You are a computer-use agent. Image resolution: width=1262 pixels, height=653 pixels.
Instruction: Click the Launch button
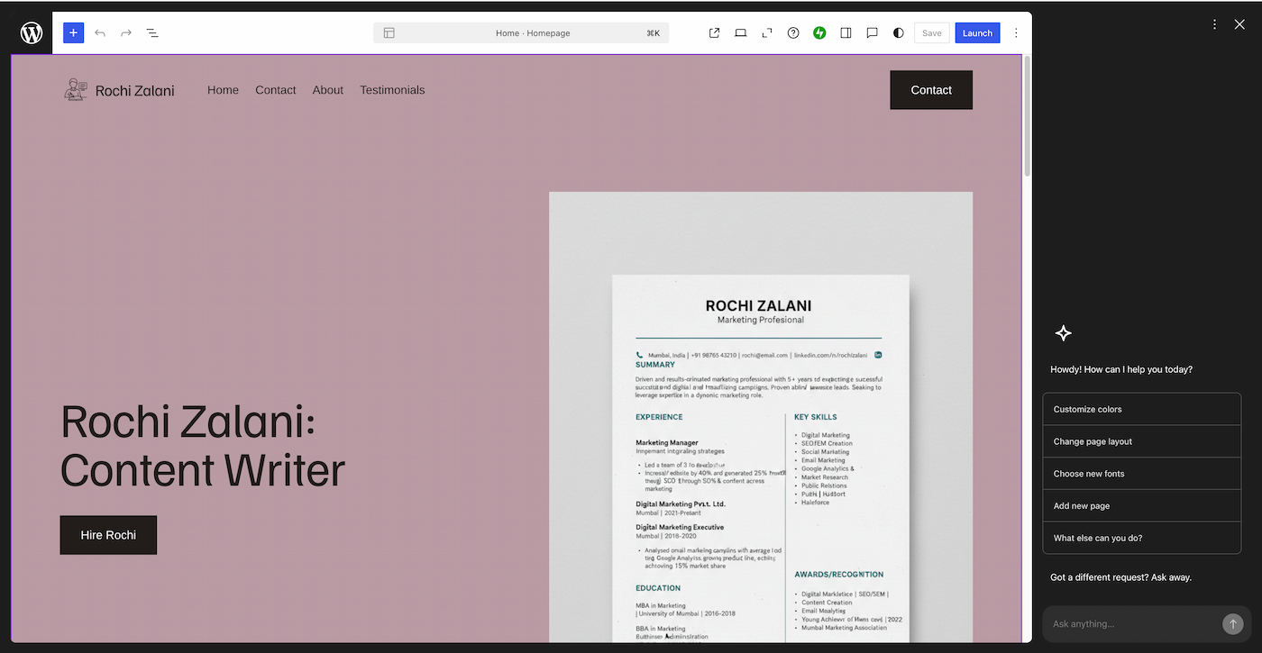pyautogui.click(x=977, y=32)
